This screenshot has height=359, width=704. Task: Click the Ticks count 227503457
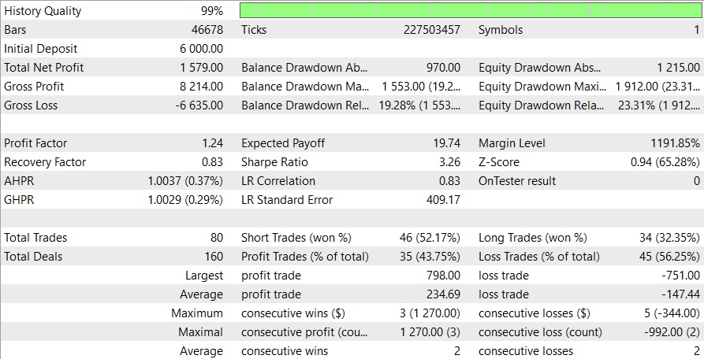[426, 30]
